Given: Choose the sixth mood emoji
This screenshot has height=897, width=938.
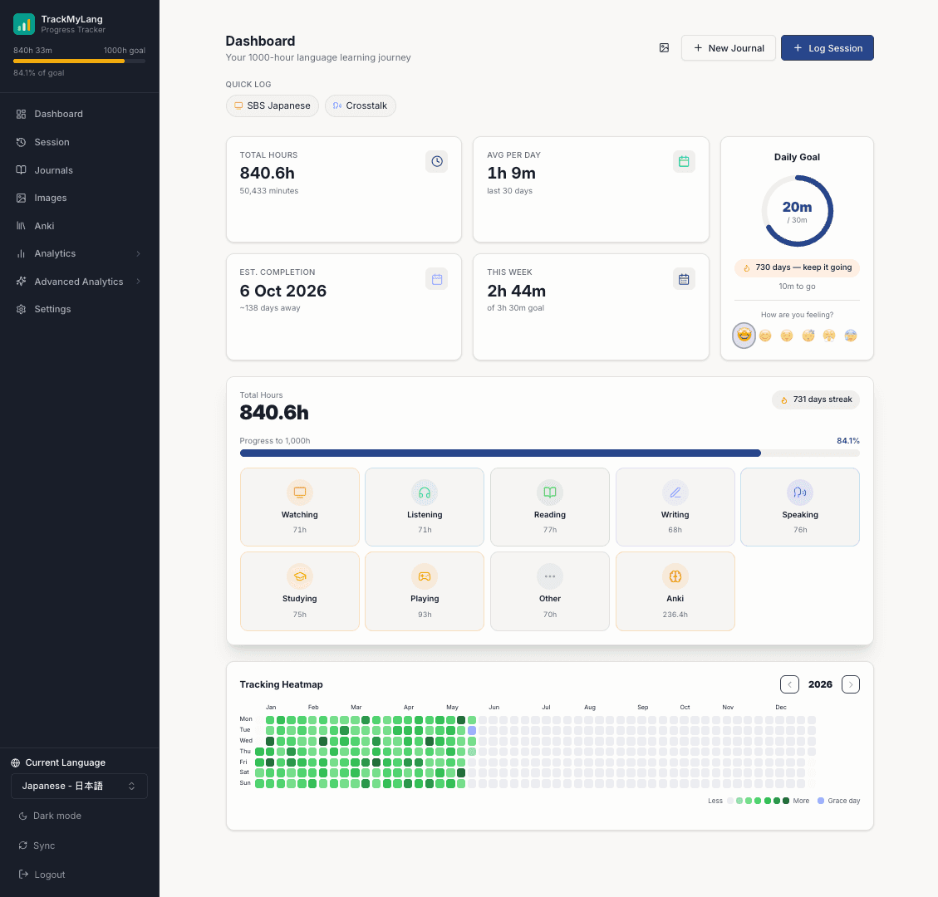Looking at the screenshot, I should 851,336.
